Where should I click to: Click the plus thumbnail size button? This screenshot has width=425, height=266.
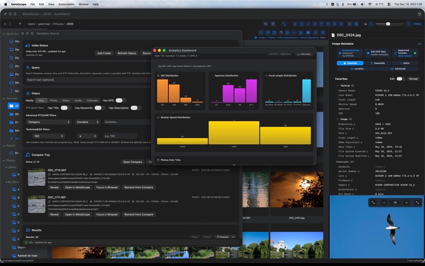point(408,24)
